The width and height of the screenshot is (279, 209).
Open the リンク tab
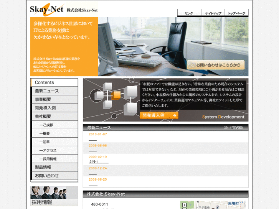(x=189, y=13)
